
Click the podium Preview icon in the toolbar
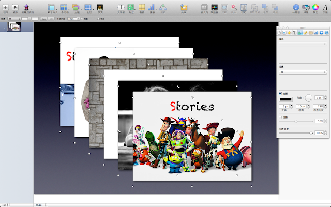coord(100,7)
